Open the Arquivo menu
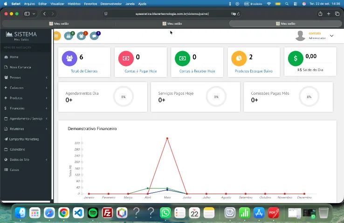Image resolution: width=344 pixels, height=223 pixels. 29,4
